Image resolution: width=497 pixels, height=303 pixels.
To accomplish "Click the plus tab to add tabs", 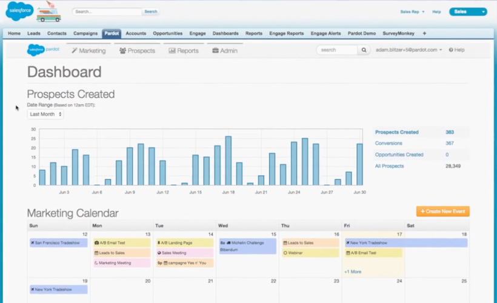I will click(424, 33).
